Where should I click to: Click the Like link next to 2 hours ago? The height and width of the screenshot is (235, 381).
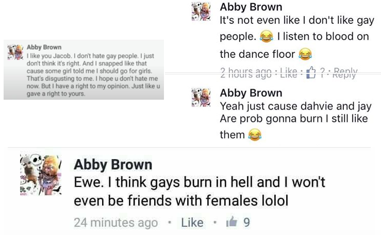pos(289,73)
